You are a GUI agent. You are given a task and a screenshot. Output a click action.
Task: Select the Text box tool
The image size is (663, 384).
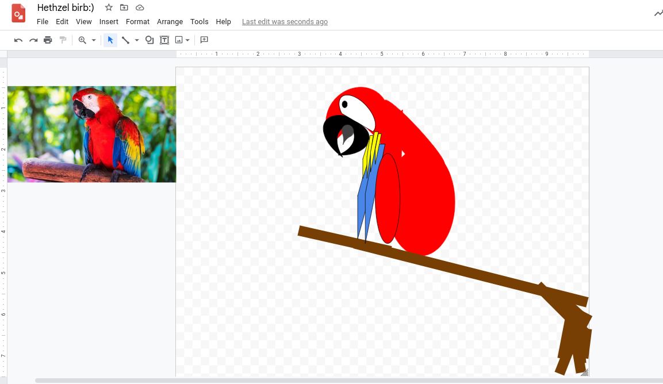coord(164,40)
